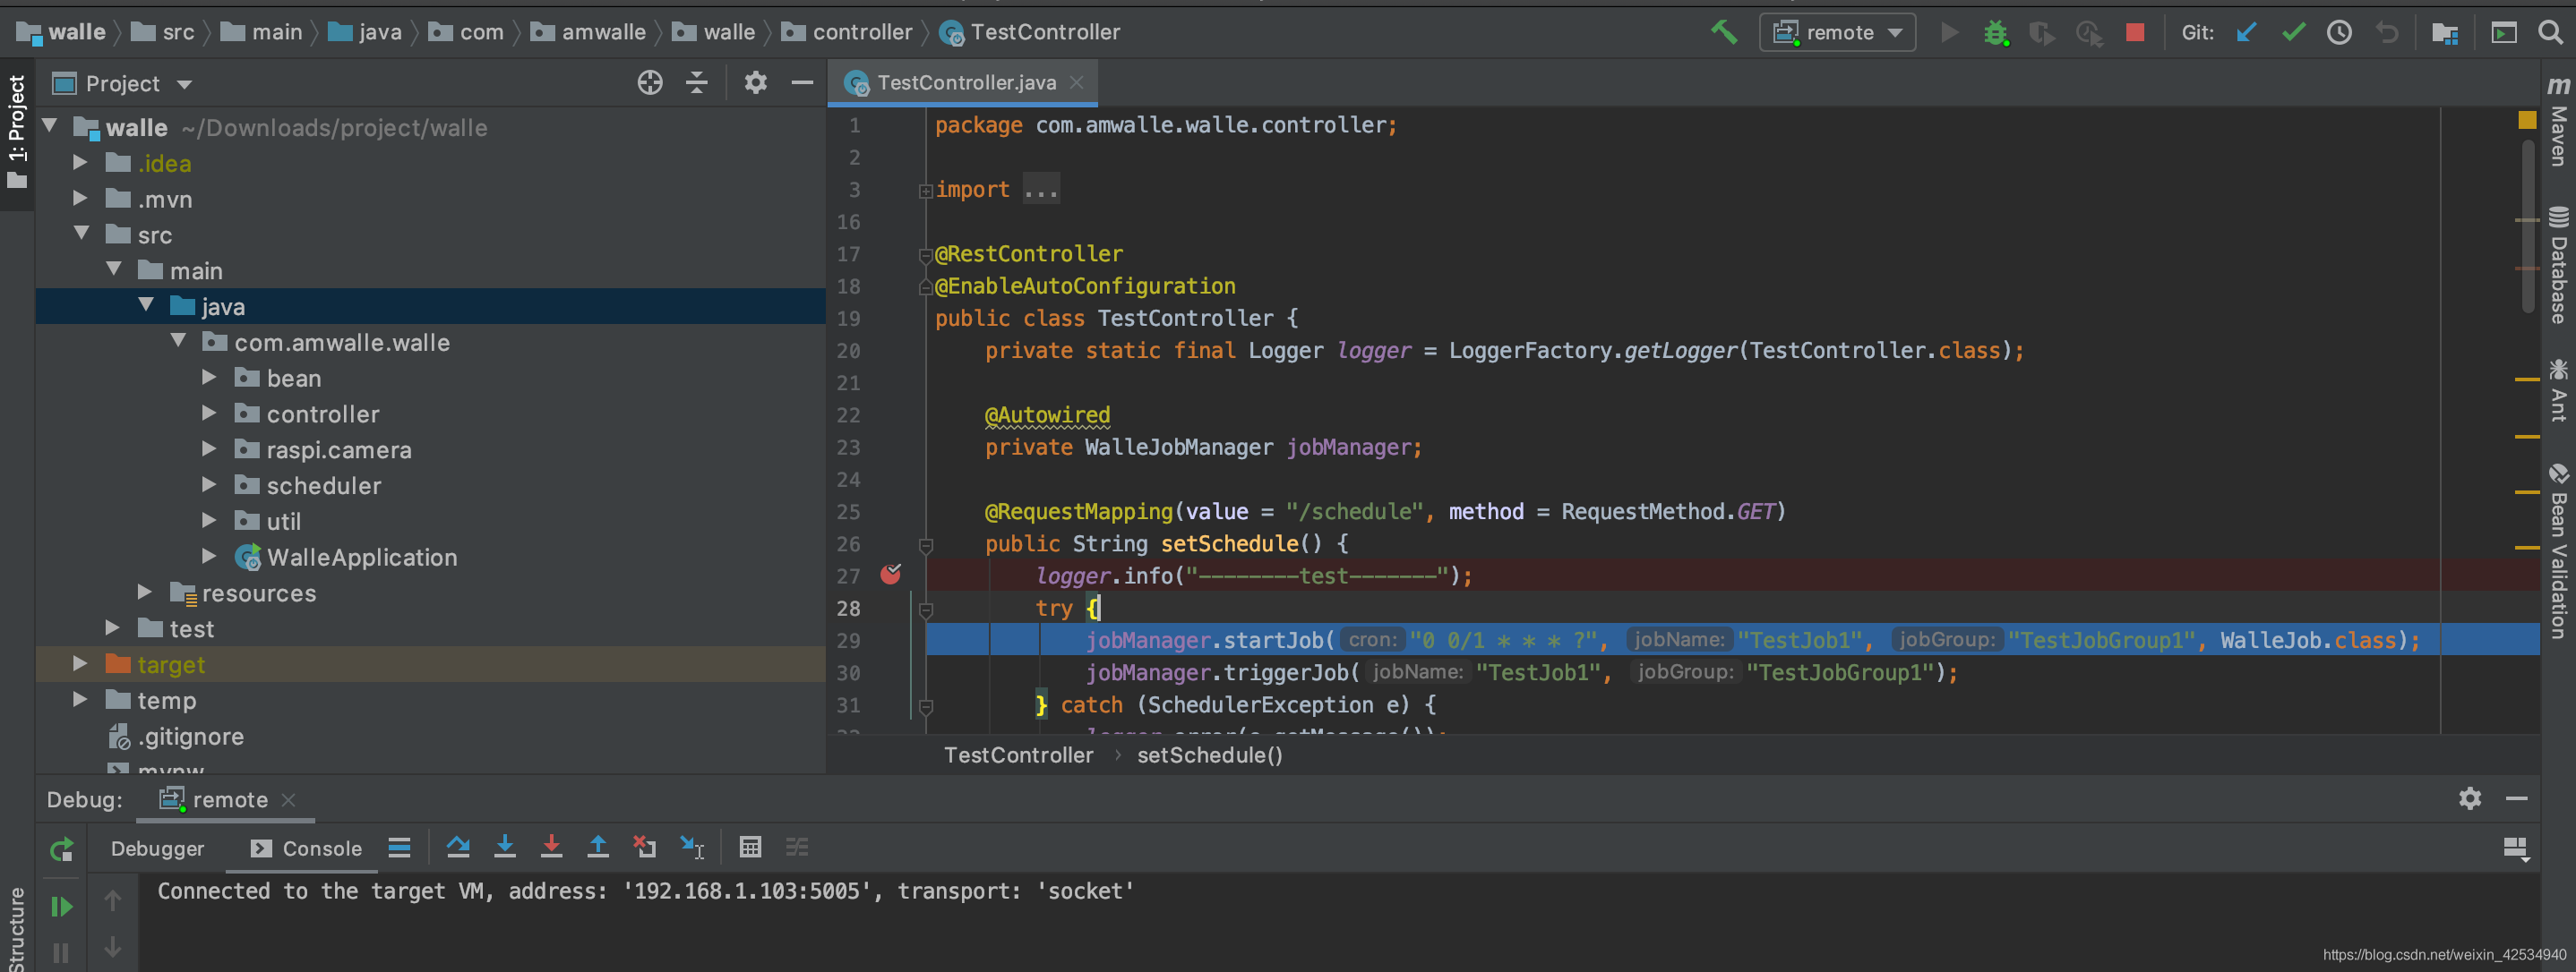This screenshot has height=972, width=2576.
Task: Expand the .mvn folder
Action: (81, 199)
